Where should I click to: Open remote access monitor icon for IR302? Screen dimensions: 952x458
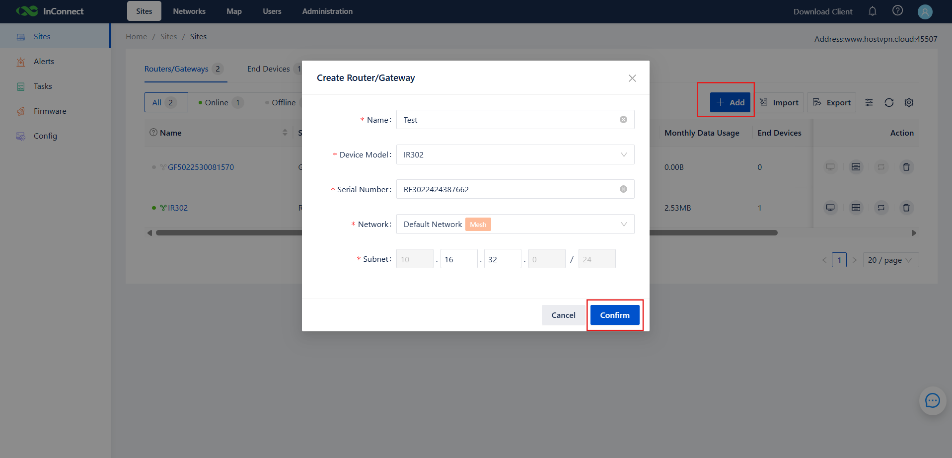point(830,208)
